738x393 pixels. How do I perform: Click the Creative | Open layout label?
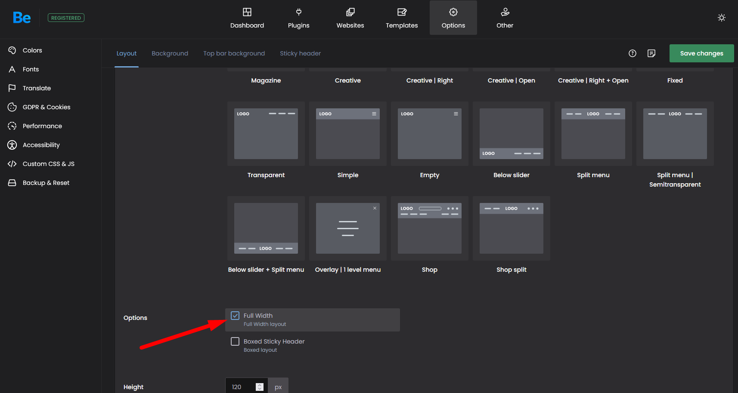coord(512,80)
